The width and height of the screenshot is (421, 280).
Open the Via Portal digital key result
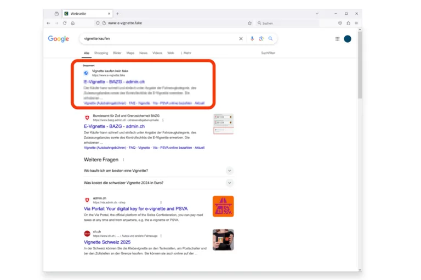tap(135, 209)
